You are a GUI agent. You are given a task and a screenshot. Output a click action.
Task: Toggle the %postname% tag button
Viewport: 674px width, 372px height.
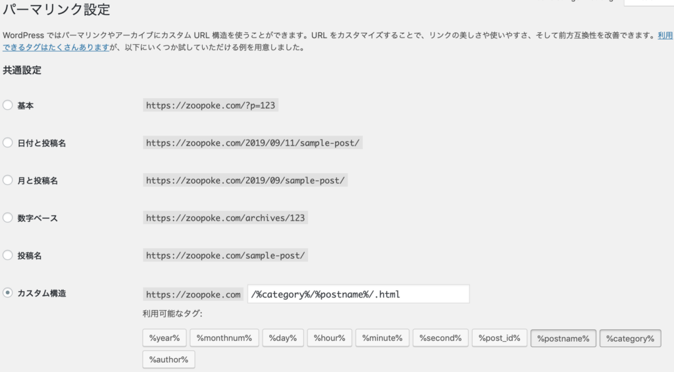(563, 338)
